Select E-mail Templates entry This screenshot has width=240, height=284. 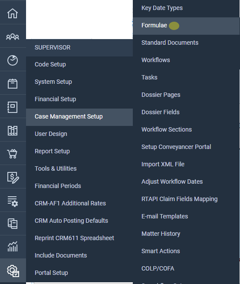pos(186,216)
